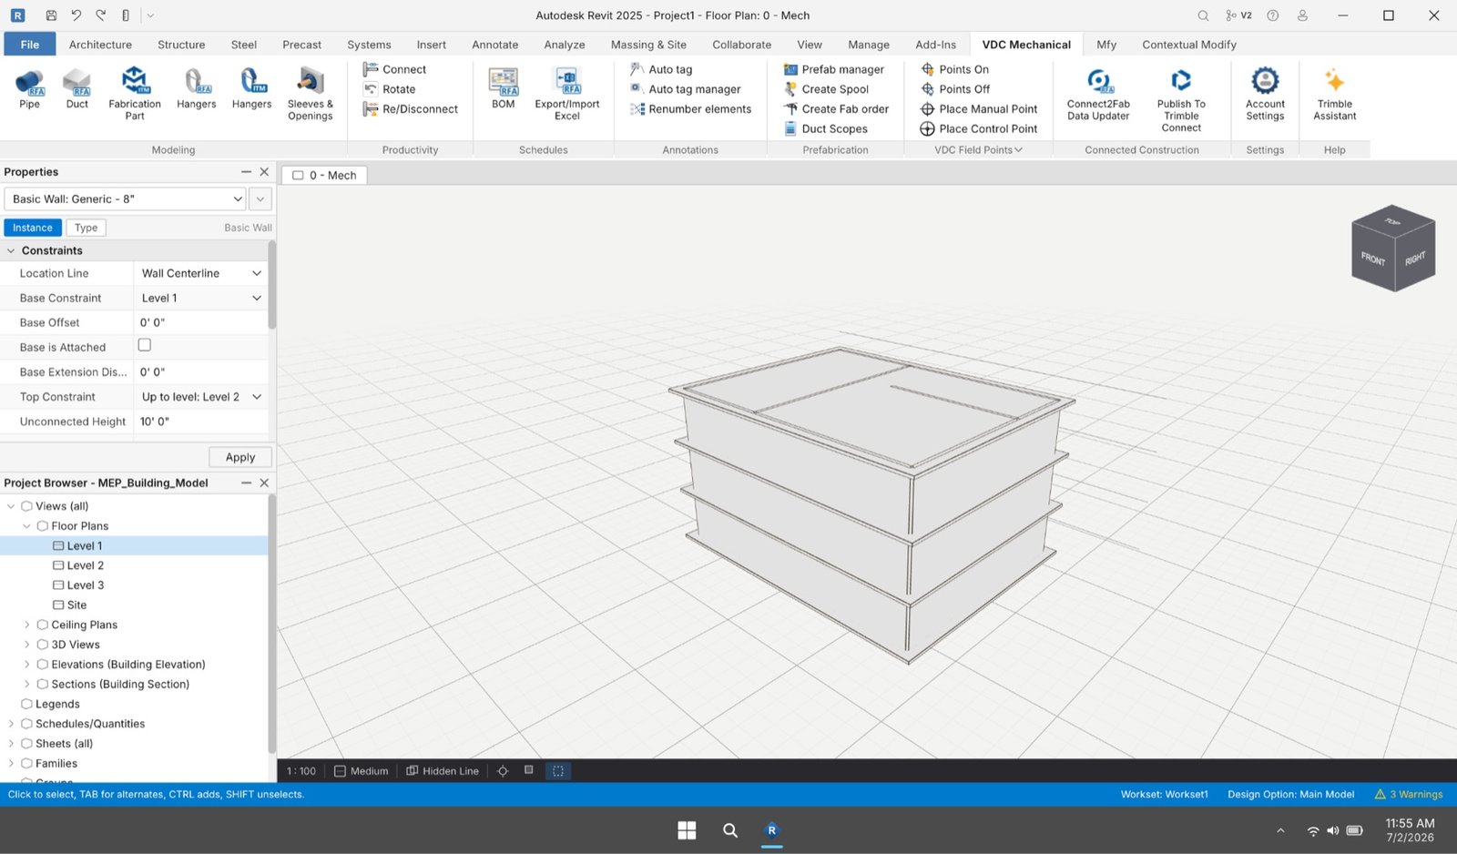Open Publish To Trimble Connect
Viewport: 1457px width, 854px height.
tap(1181, 99)
